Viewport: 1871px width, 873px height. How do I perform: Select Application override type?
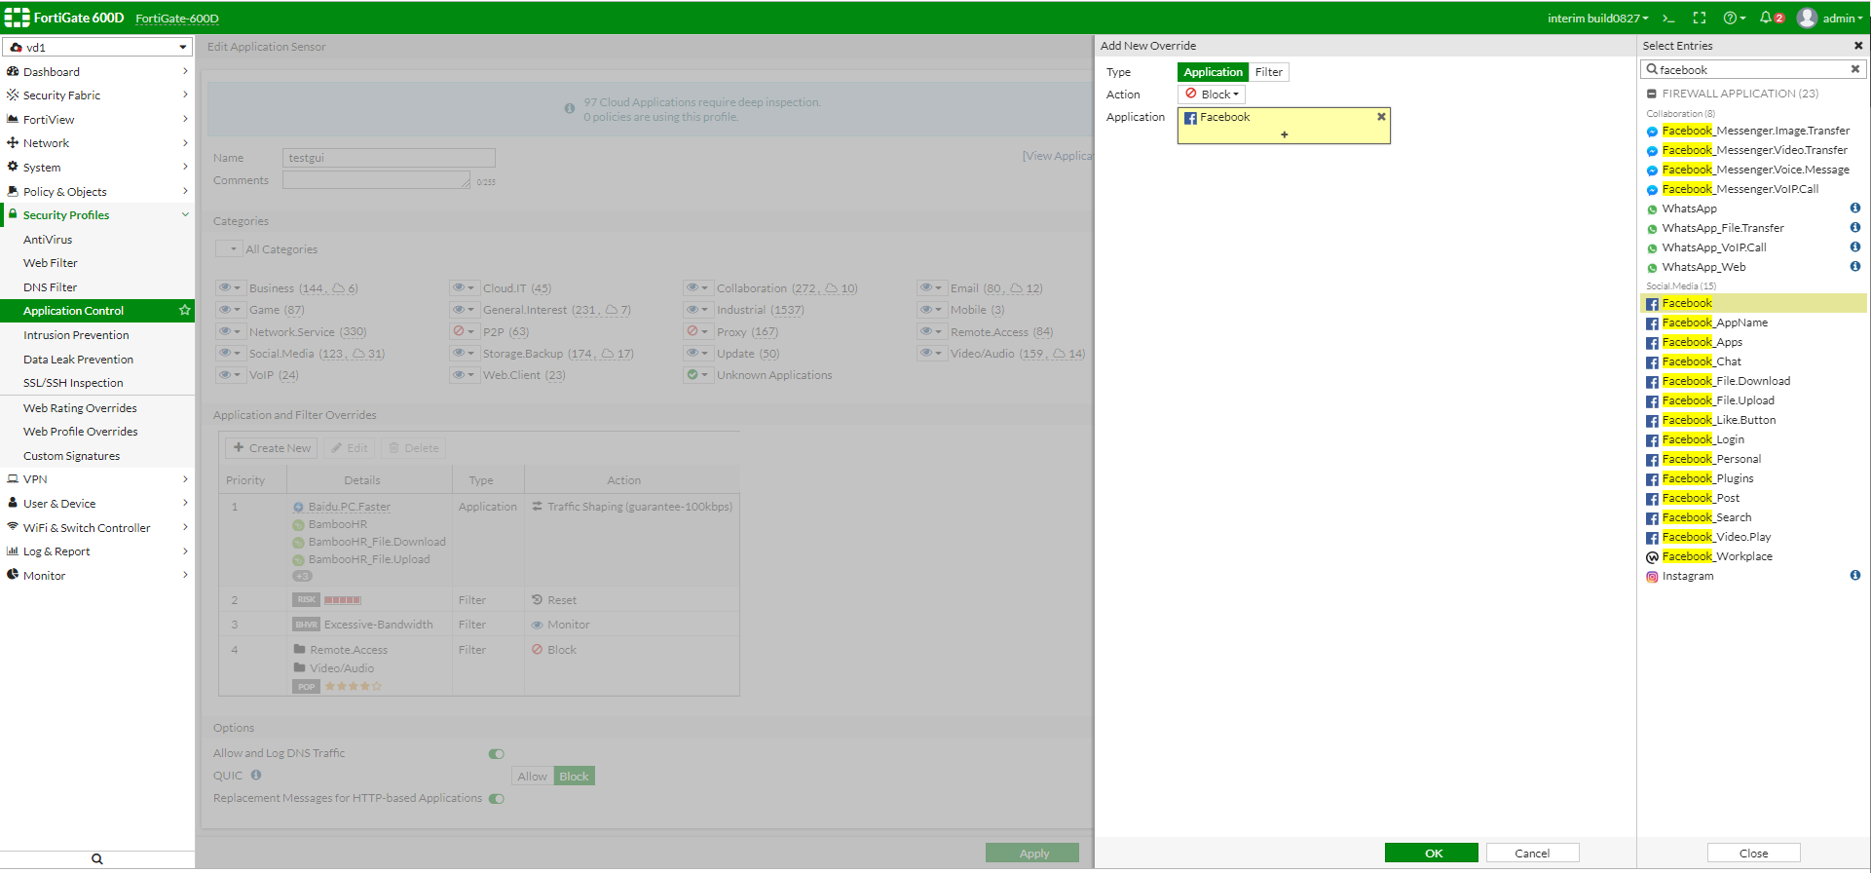click(1213, 72)
